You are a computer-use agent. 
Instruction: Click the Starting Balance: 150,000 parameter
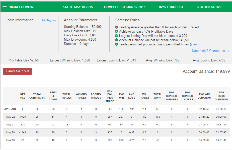(x=83, y=27)
